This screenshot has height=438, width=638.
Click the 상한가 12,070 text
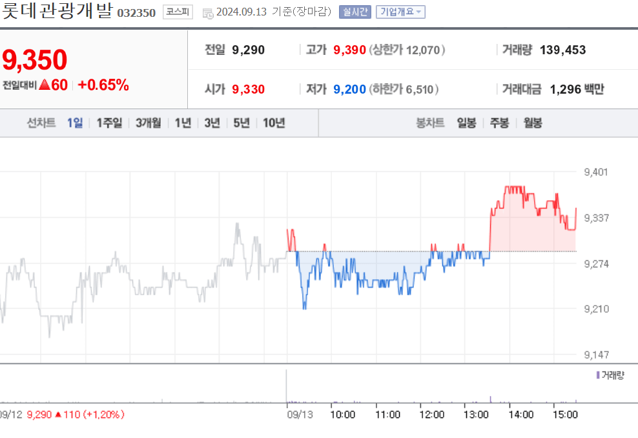[407, 50]
